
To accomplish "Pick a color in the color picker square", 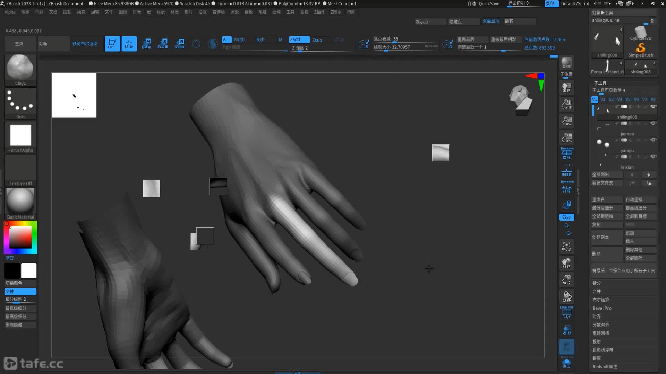I will (20, 238).
